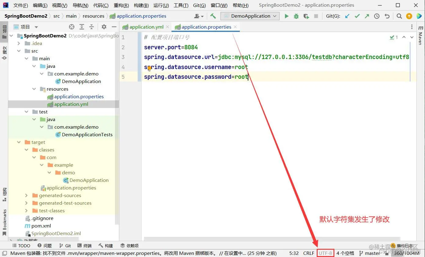Viewport: 425px width, 257px height.
Task: Open the 构建 build tool window
Action: pos(106,245)
